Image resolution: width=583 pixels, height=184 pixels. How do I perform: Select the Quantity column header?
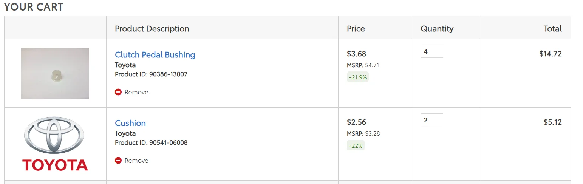point(437,29)
